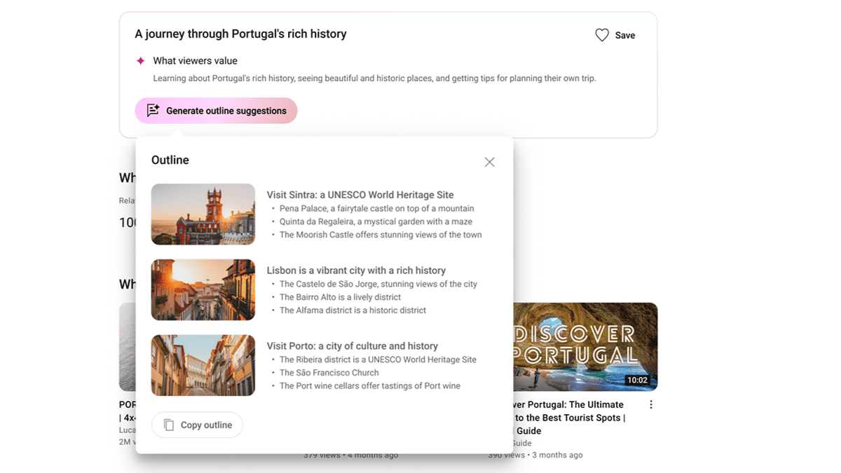Screen dimensions: 841x473
Task: Click the What viewers value heading
Action: click(195, 61)
